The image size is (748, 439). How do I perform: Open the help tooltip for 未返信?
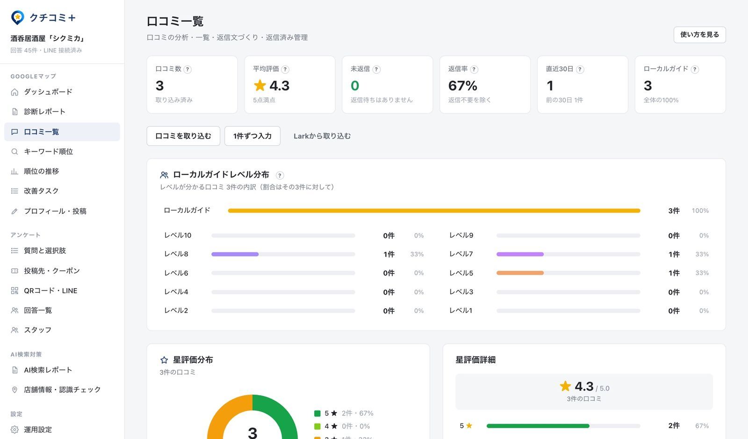coord(376,69)
